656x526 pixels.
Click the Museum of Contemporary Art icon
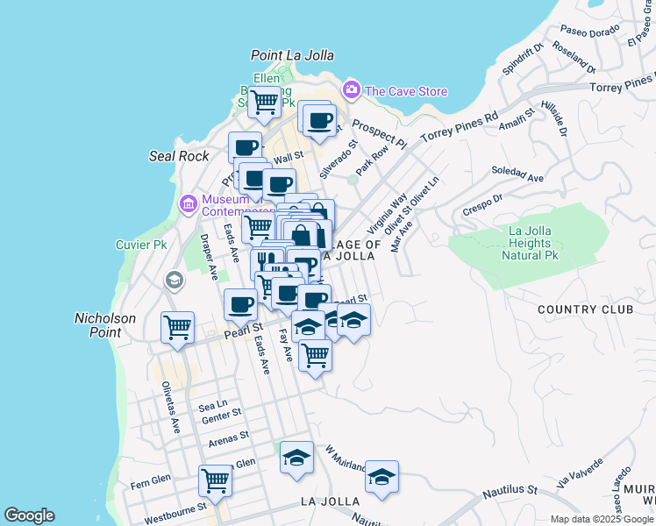188,205
